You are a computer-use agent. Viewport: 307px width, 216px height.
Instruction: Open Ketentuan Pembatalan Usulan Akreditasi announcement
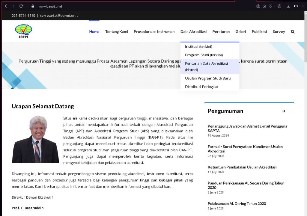242,167
